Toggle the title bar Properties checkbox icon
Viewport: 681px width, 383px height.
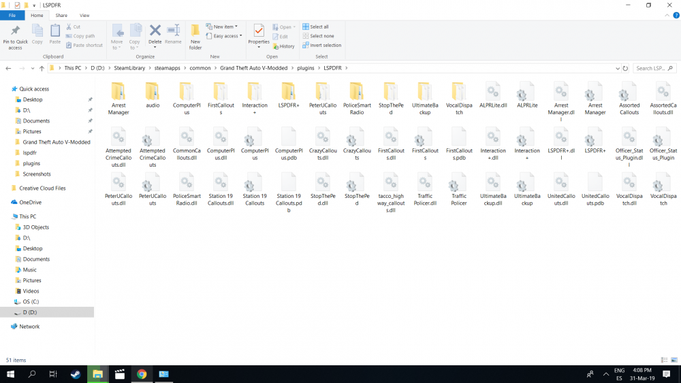click(17, 5)
